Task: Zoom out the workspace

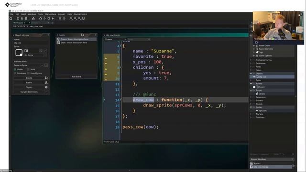Action: tap(71, 18)
